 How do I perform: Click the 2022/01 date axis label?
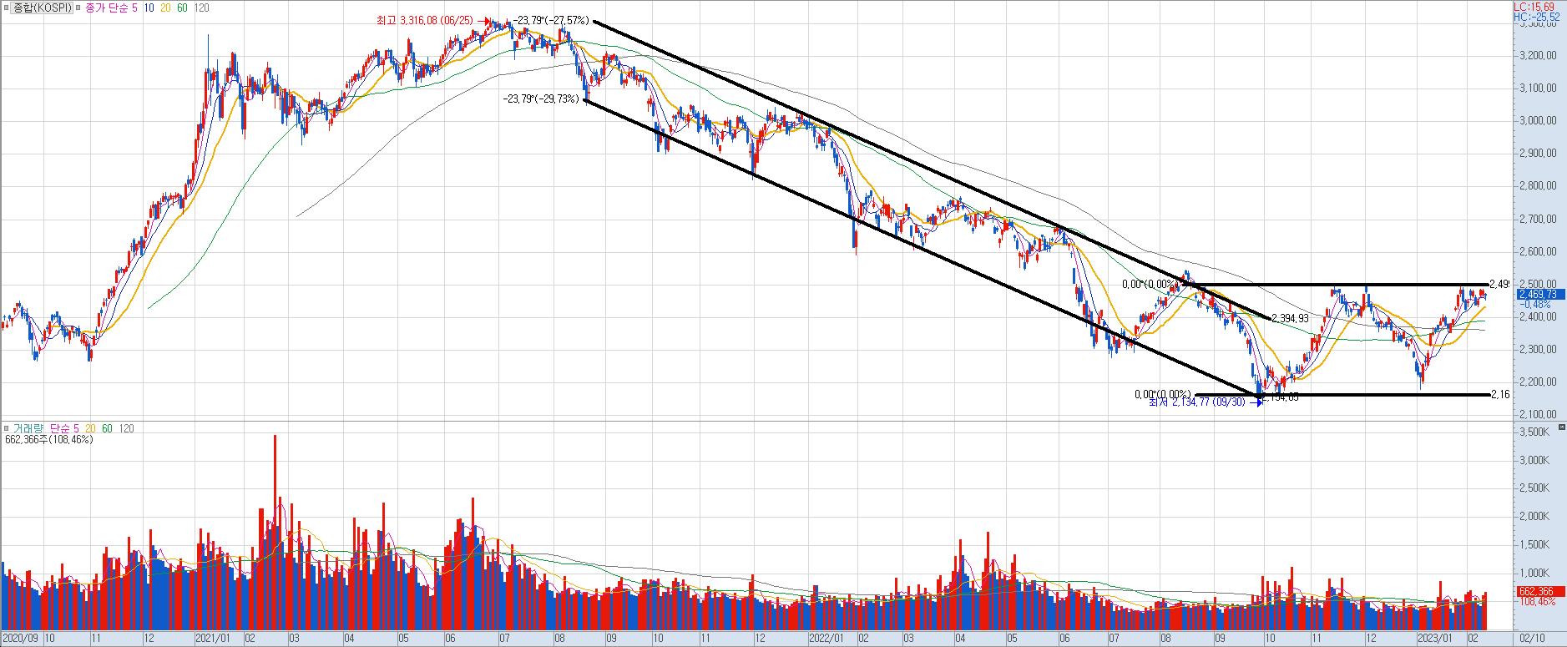[828, 638]
